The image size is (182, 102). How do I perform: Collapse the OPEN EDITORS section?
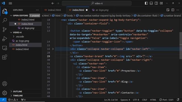click(20, 16)
